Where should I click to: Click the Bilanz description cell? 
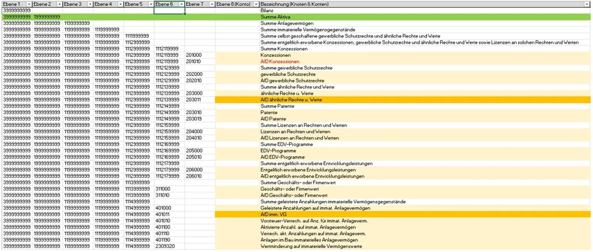(266, 10)
